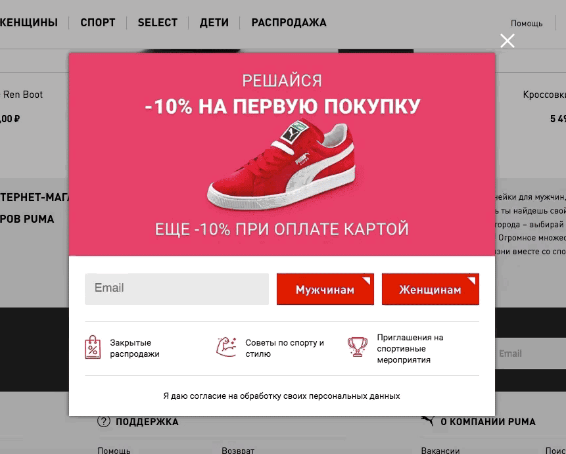Close the discount popup with the X icon

coord(507,41)
